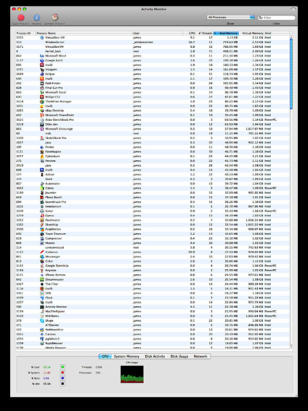Sort by # Threads column header
Viewport: 308px width, 411px height.
[x=204, y=33]
